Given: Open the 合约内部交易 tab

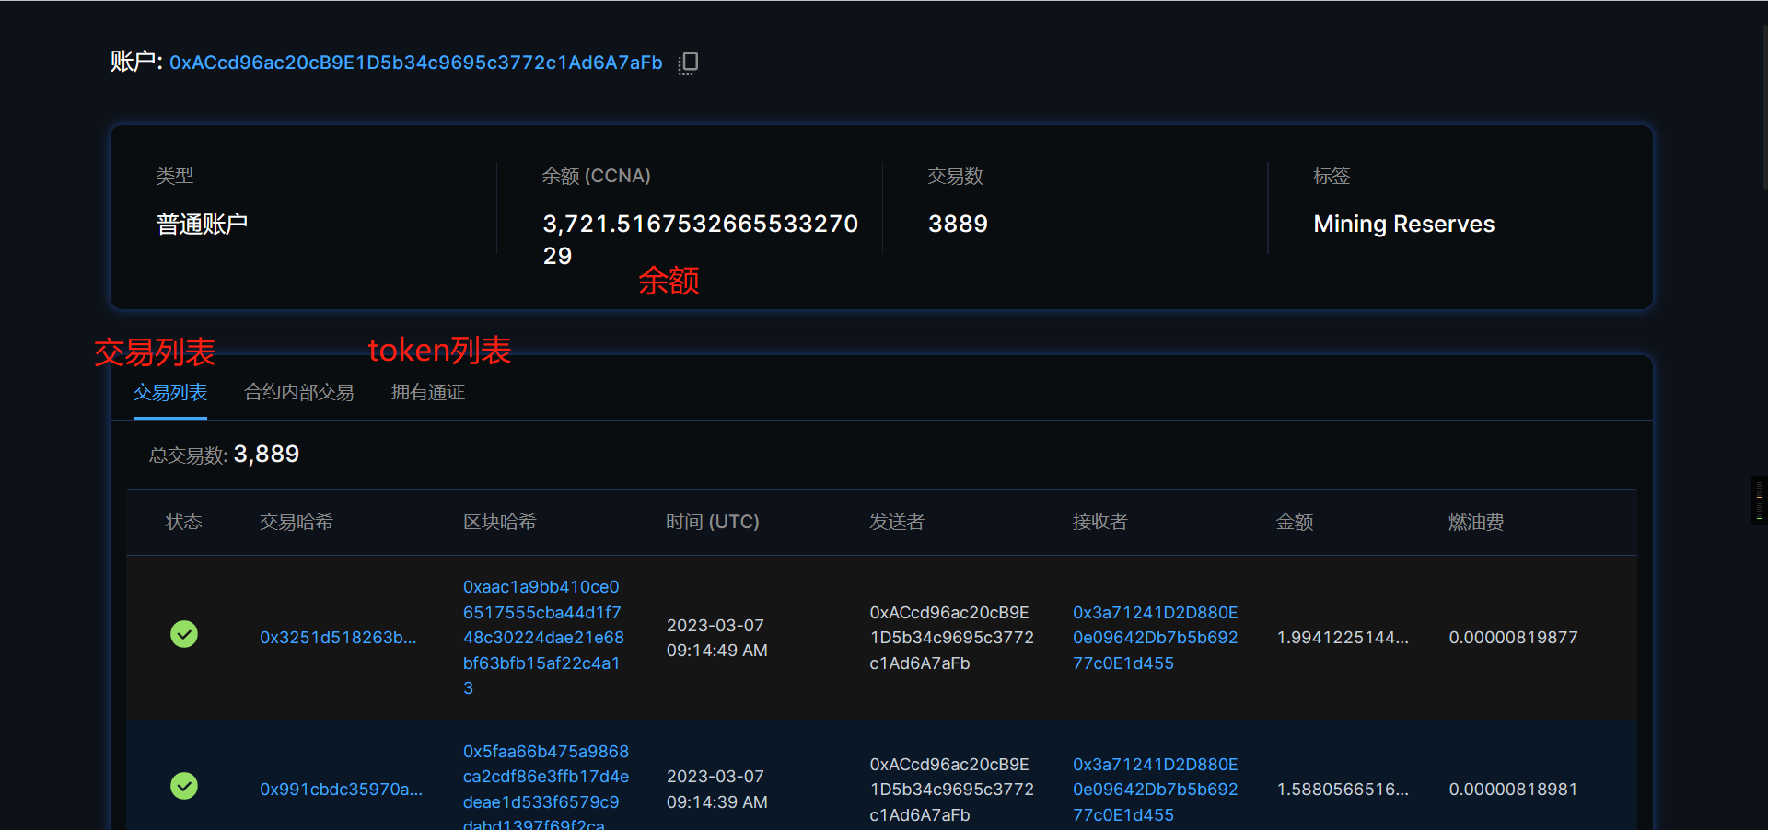Looking at the screenshot, I should tap(298, 393).
